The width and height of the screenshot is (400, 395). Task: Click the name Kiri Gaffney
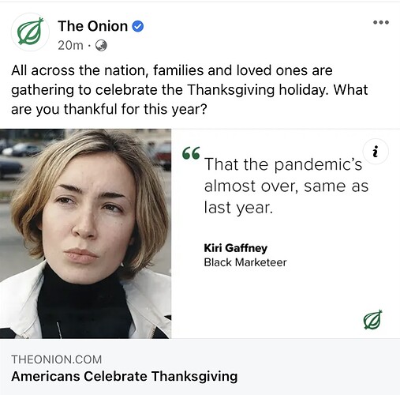click(x=236, y=248)
